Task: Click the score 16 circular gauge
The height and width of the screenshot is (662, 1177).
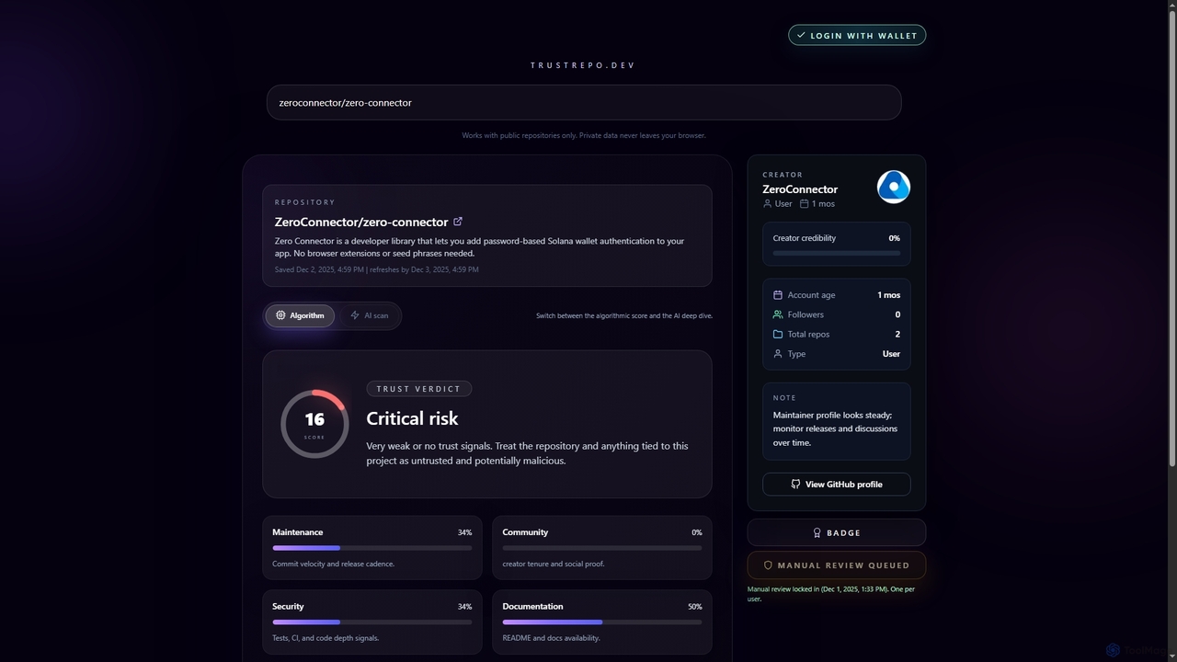Action: pos(314,424)
